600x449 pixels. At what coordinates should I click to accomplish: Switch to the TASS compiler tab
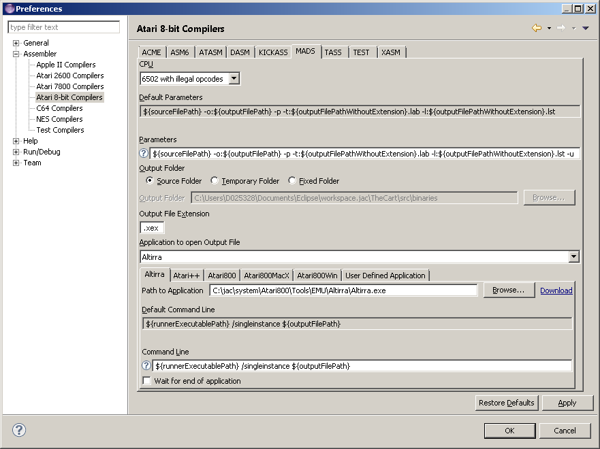tap(333, 52)
